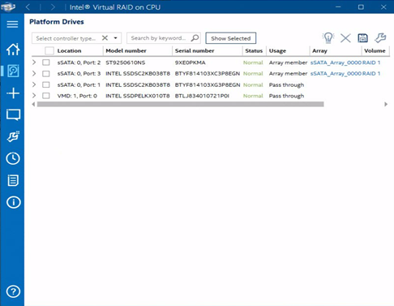Select the Platform Drives heading
This screenshot has width=394, height=306.
[x=57, y=22]
